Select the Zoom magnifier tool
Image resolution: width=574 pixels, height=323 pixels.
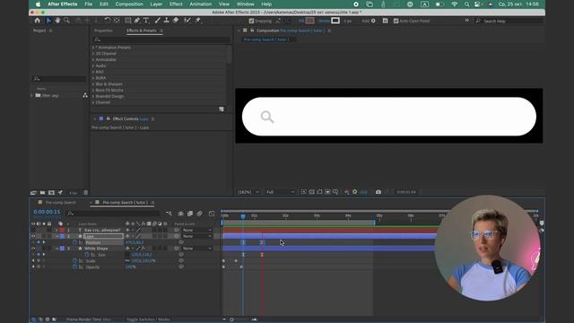pyautogui.click(x=66, y=21)
